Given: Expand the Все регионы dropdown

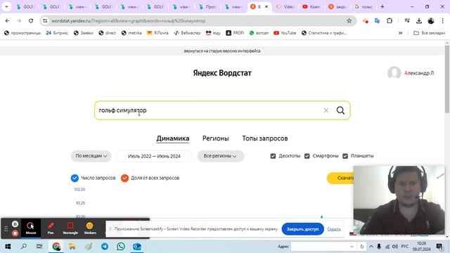Looking at the screenshot, I should (x=220, y=156).
